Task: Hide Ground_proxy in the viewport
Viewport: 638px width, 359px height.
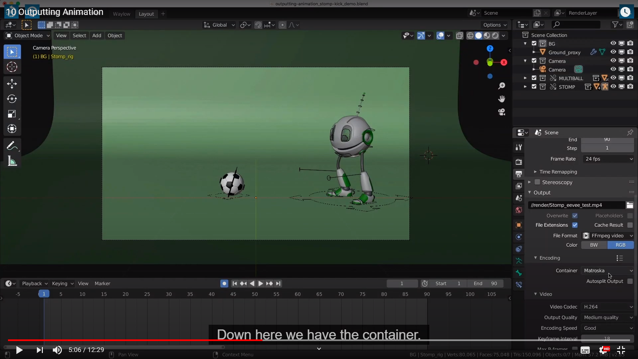Action: tap(613, 52)
